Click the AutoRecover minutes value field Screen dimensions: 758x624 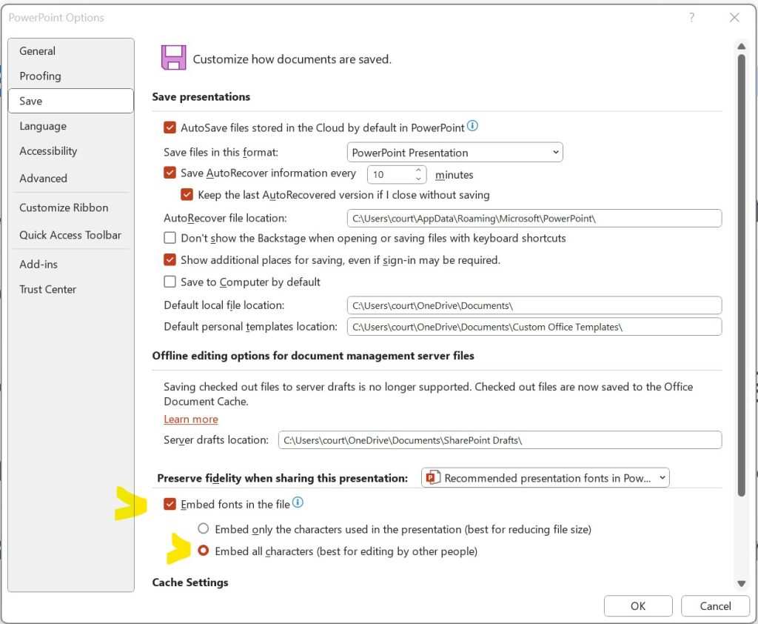click(x=391, y=174)
